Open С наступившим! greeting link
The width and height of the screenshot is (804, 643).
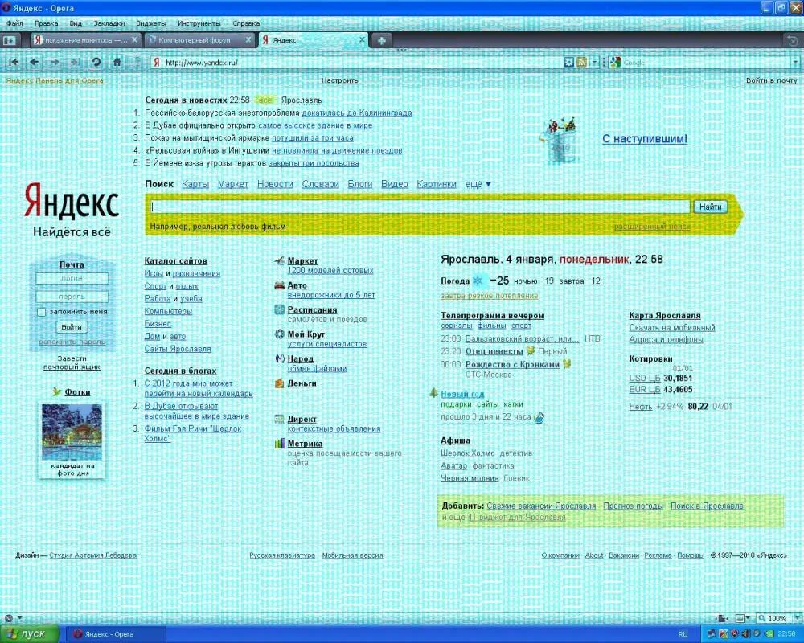(645, 138)
